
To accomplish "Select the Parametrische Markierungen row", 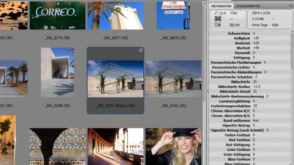I will tap(250, 62).
